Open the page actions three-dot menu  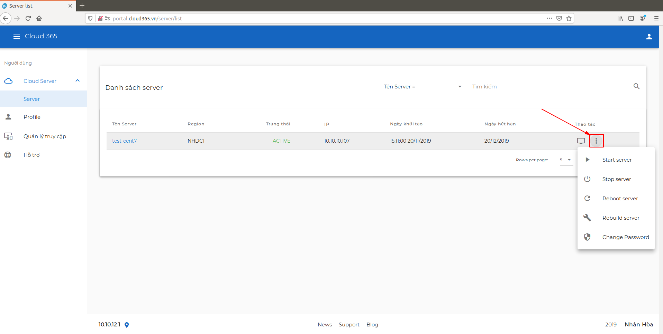pos(550,18)
